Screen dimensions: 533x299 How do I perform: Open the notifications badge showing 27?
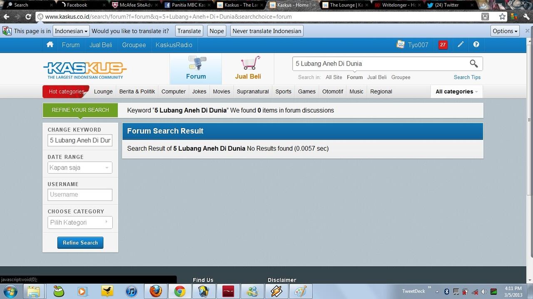[x=443, y=45]
